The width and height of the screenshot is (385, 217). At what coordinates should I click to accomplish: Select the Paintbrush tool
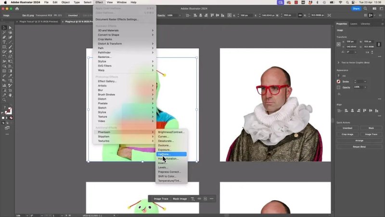point(10,47)
